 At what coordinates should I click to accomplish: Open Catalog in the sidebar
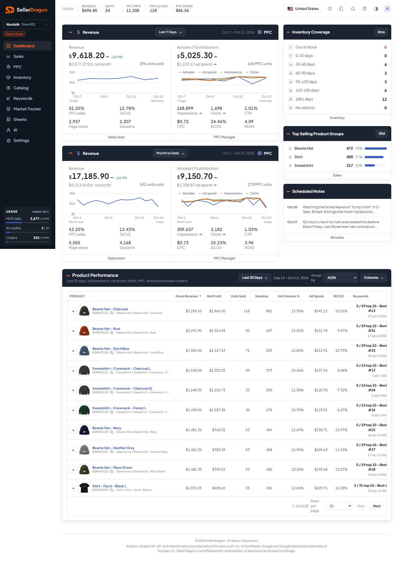point(27,88)
